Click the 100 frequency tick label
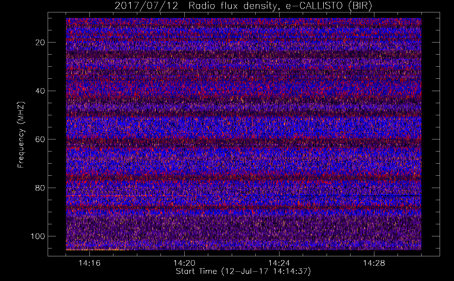The image size is (454, 281). [38, 236]
